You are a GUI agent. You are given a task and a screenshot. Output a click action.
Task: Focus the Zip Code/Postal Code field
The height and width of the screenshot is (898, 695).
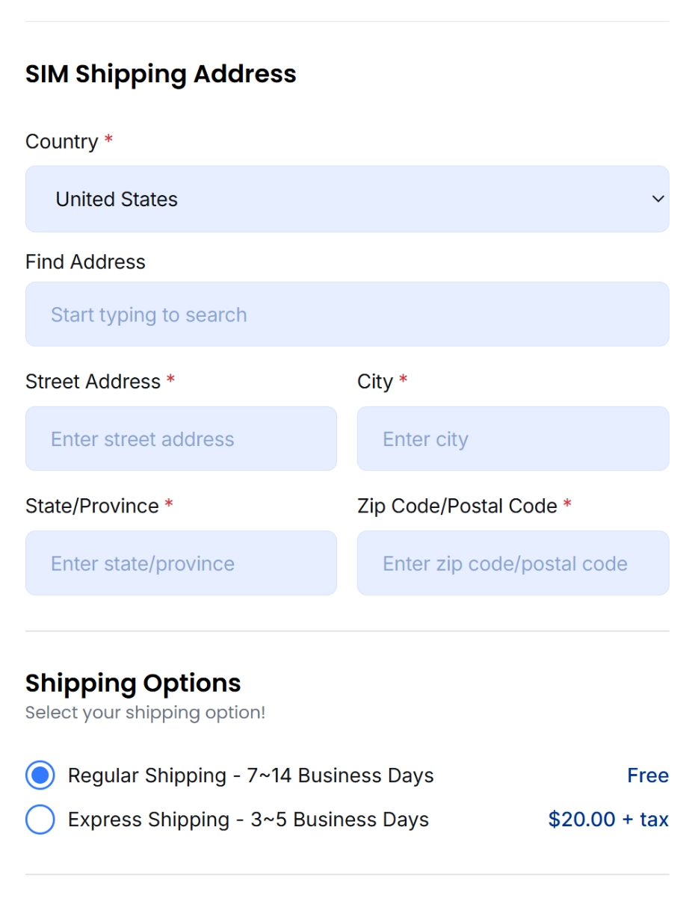pyautogui.click(x=513, y=563)
